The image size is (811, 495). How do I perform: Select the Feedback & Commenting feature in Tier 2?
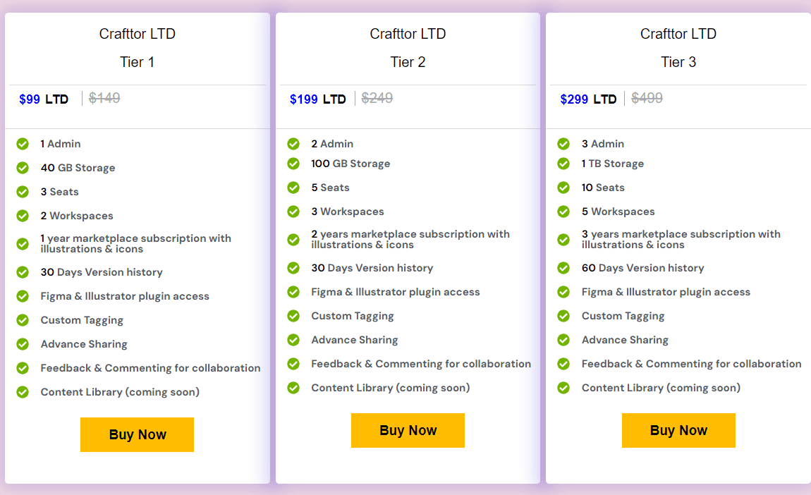[x=421, y=363]
